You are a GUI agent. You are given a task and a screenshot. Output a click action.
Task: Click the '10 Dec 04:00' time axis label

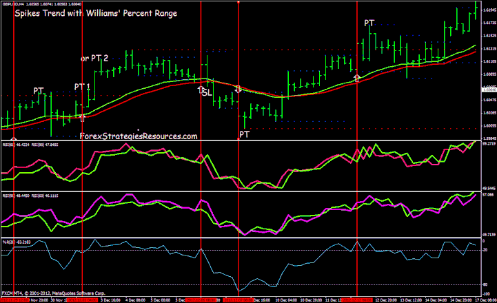point(285,300)
